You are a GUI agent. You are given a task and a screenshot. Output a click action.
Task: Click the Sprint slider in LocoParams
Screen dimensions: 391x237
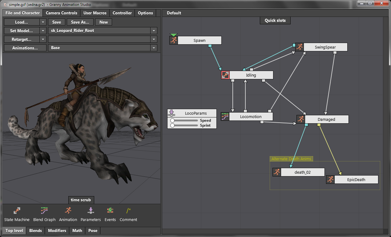coord(184,125)
